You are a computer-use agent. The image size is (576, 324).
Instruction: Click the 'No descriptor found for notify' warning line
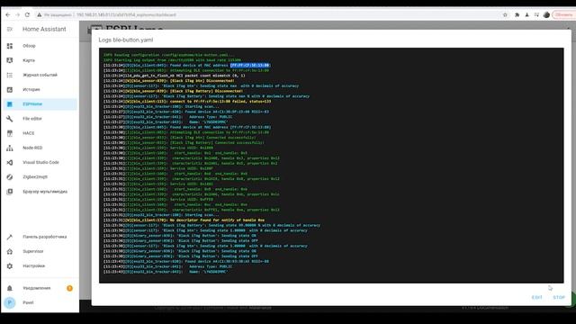pos(184,220)
